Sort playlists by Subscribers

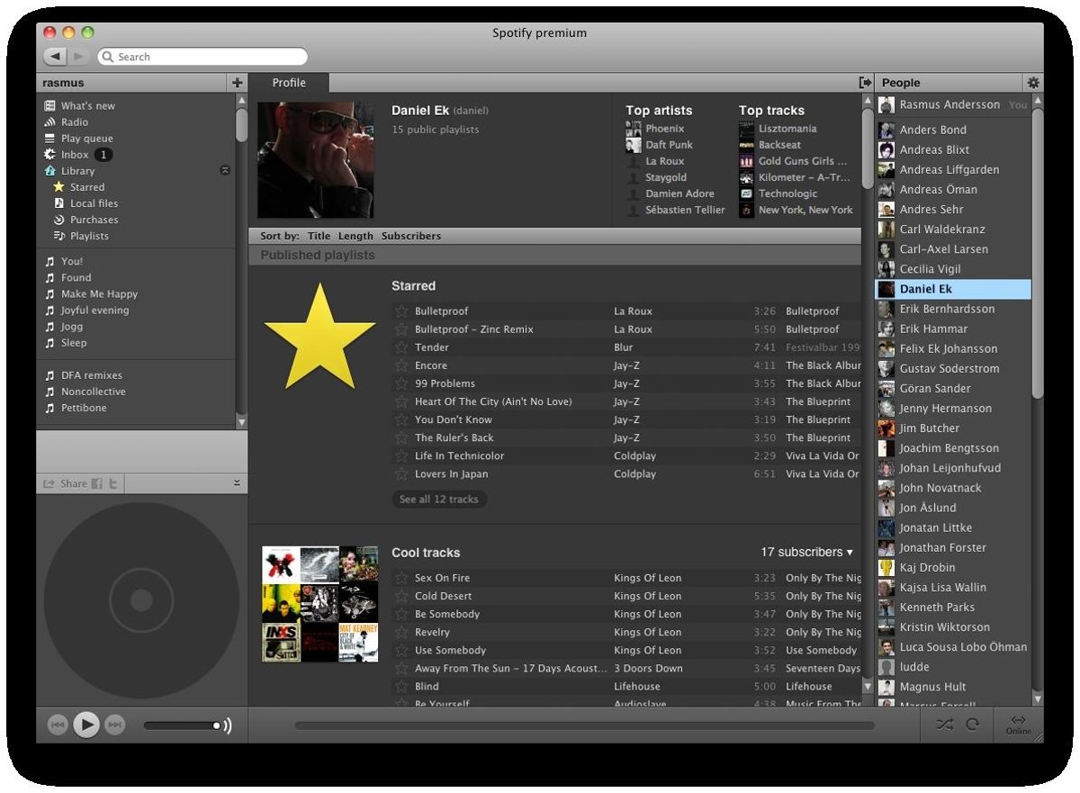(410, 236)
